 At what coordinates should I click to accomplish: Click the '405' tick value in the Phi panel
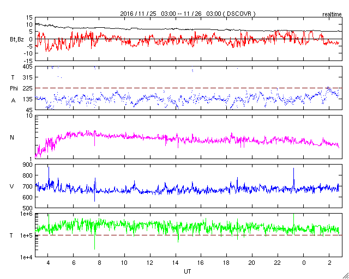[28, 66]
